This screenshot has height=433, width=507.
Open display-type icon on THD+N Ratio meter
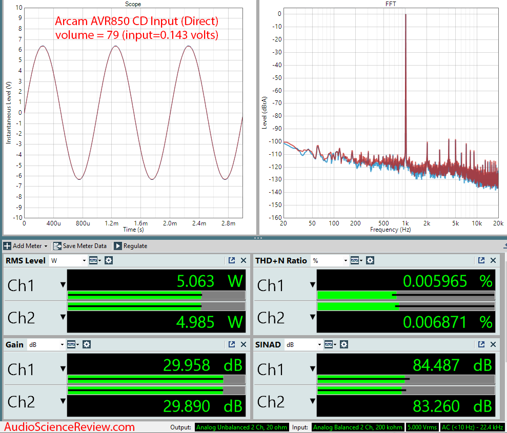tap(356, 261)
